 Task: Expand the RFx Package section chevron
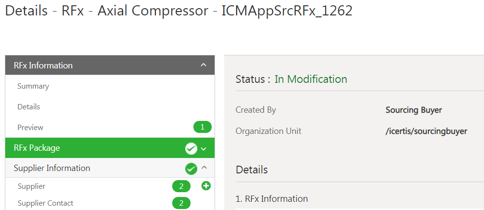click(x=204, y=149)
